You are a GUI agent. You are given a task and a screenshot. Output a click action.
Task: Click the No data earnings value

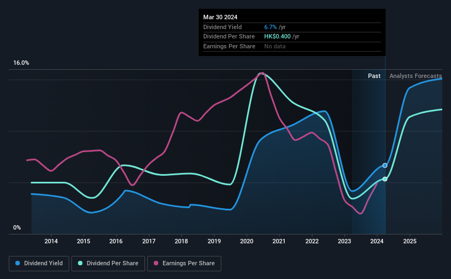(275, 46)
